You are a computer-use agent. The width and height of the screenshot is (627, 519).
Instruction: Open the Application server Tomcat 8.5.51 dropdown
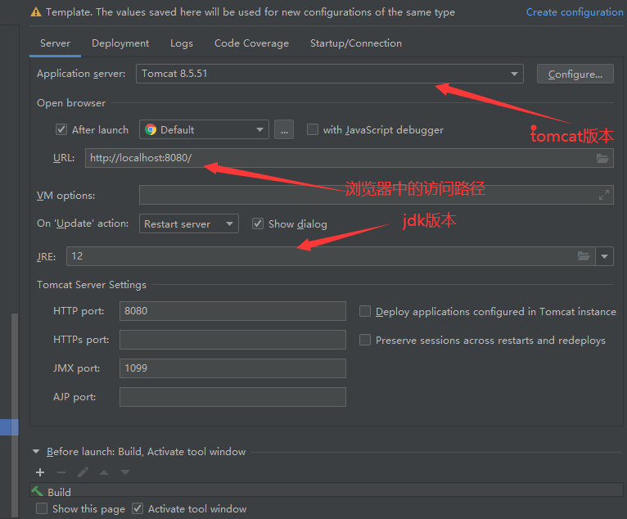click(x=330, y=74)
